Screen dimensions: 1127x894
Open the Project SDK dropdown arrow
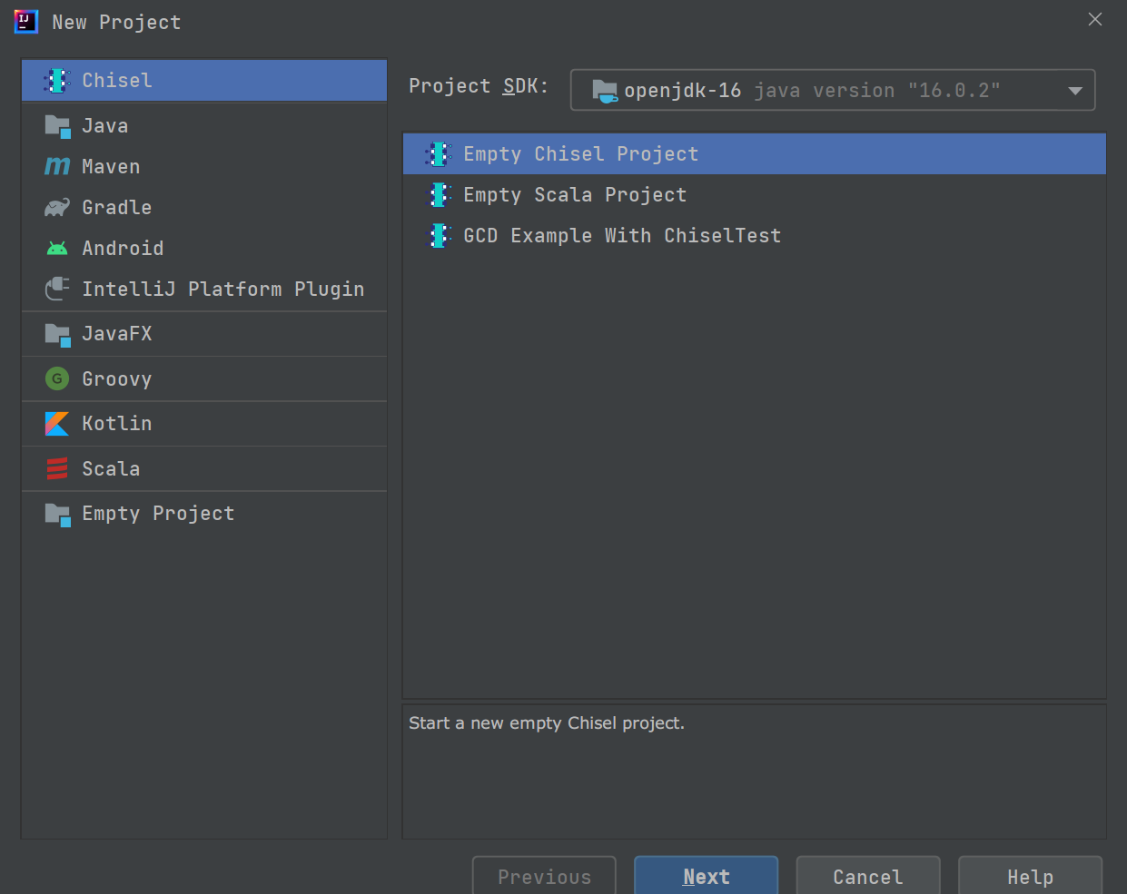(x=1075, y=91)
